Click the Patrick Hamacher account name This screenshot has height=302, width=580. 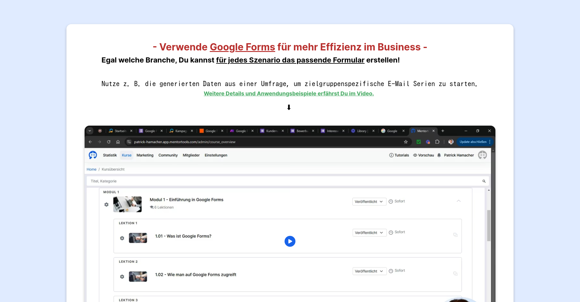click(459, 155)
